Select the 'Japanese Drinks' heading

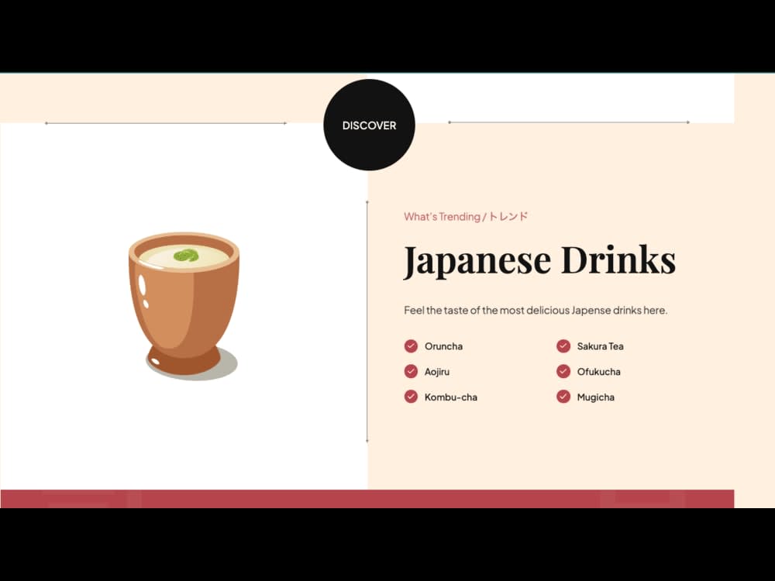(x=539, y=261)
